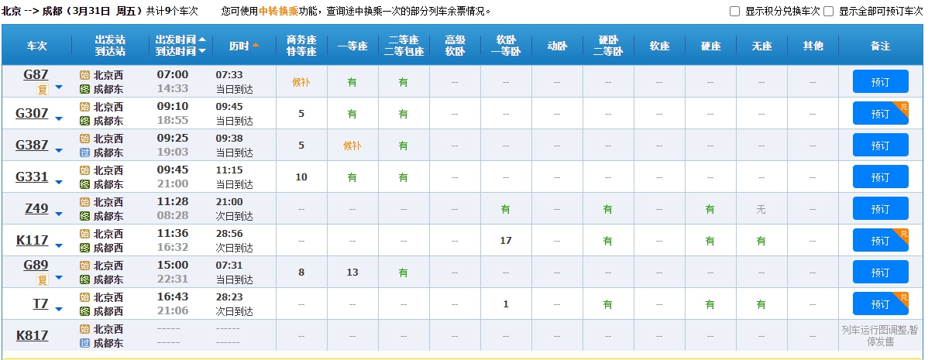Click 候补 waitlist for G87 business seat
The height and width of the screenshot is (360, 935).
301,82
